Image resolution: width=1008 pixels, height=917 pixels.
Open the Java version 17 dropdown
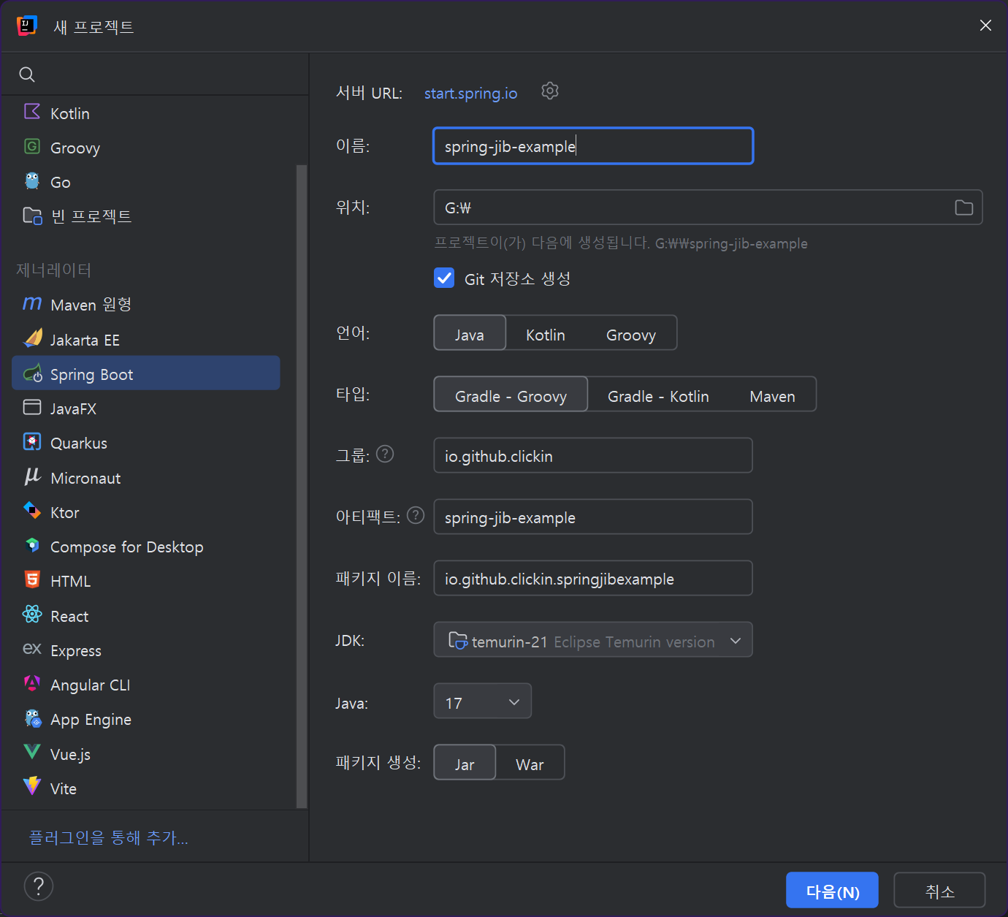pos(482,701)
